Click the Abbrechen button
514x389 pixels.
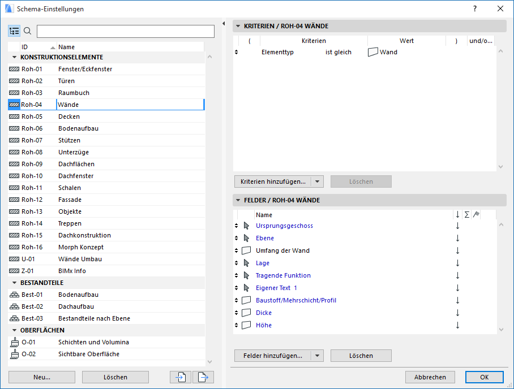click(430, 377)
